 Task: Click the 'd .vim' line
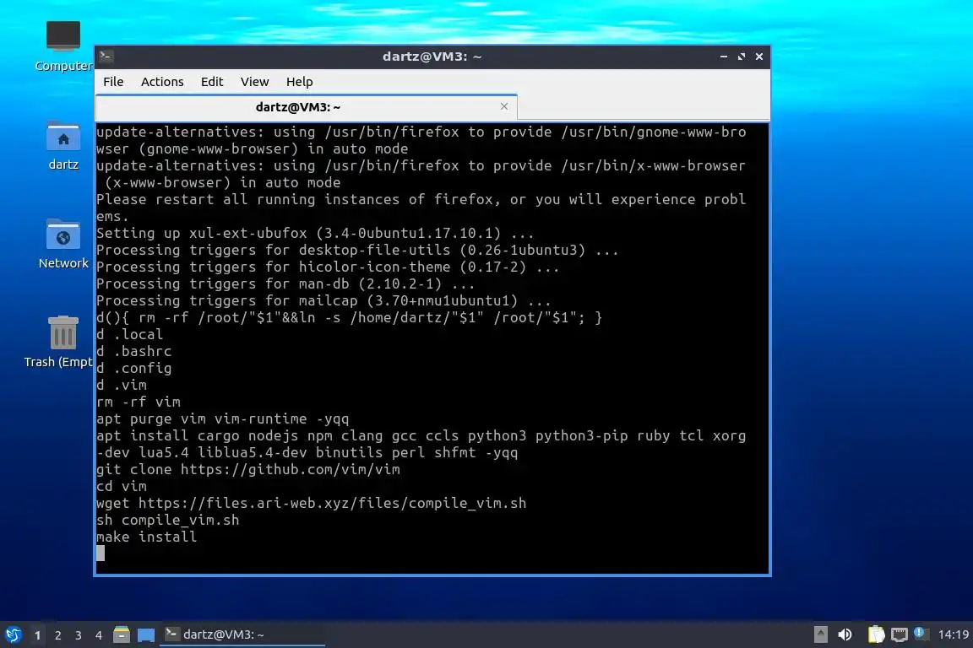pos(121,385)
